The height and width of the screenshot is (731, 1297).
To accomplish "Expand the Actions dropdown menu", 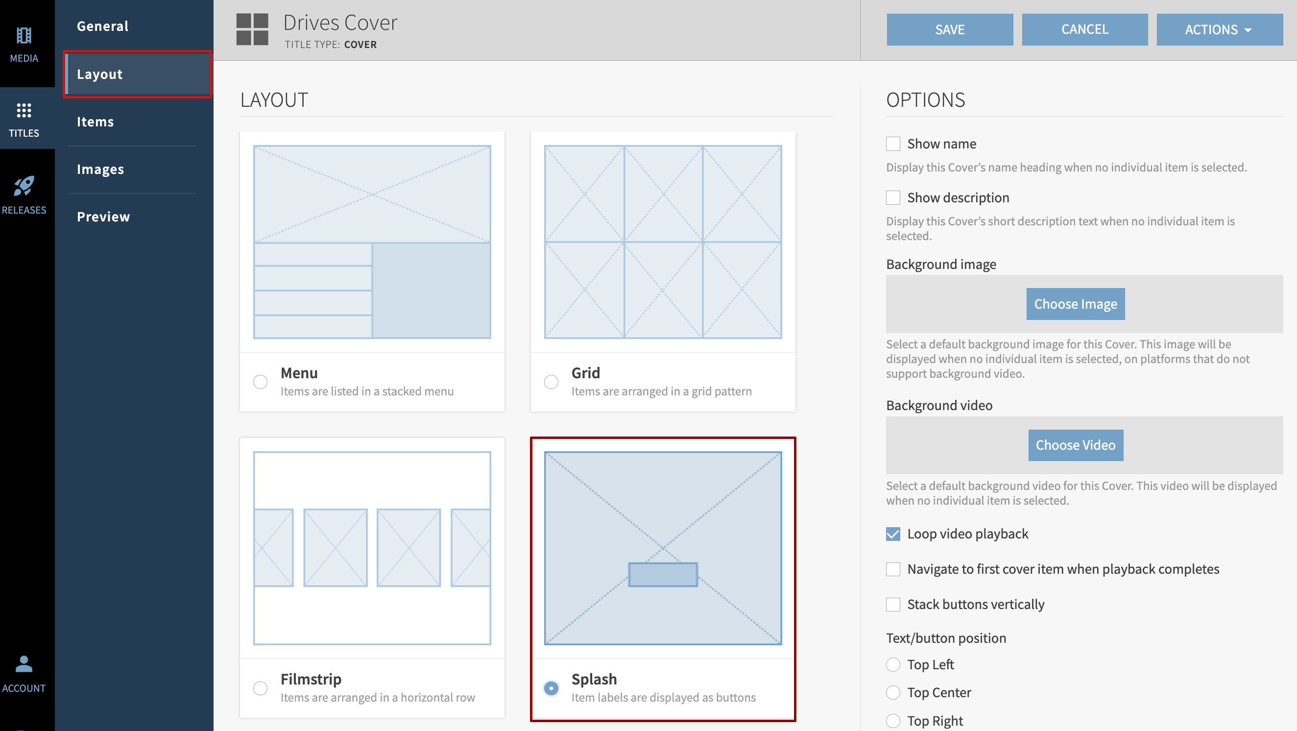I will click(1219, 30).
